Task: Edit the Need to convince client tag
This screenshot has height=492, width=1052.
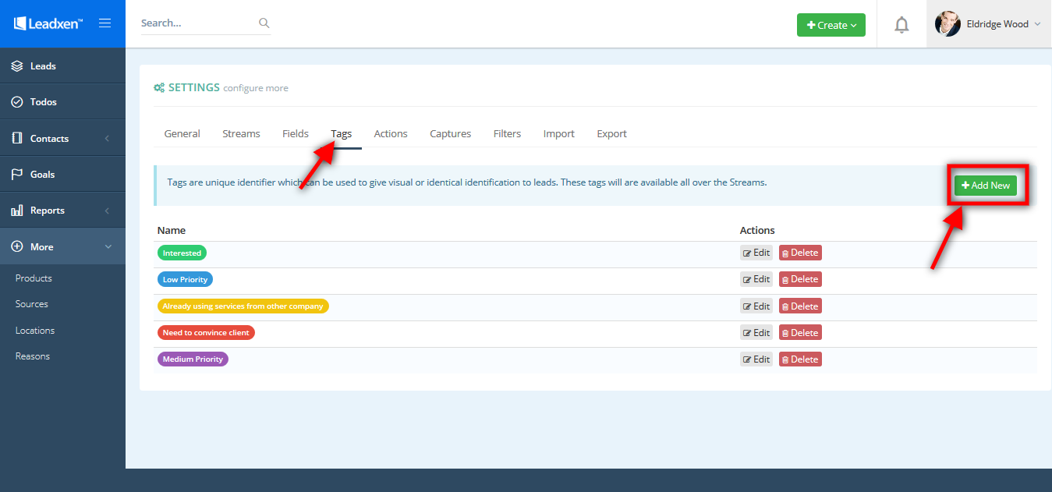Action: click(756, 333)
